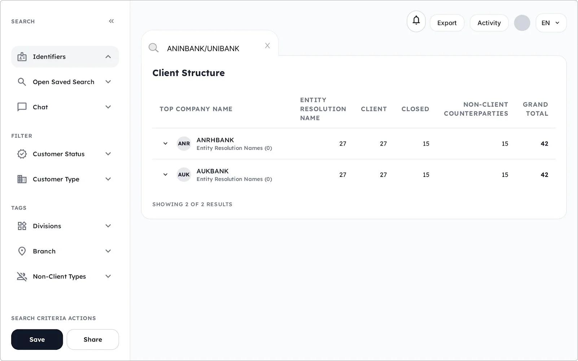Save the current search criteria
This screenshot has height=361, width=578.
pyautogui.click(x=37, y=339)
